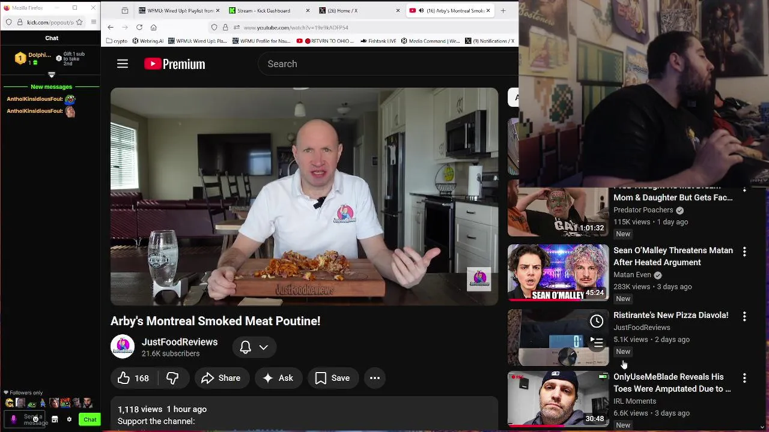Image resolution: width=769 pixels, height=432 pixels.
Task: Like the video with 168 likes
Action: (x=133, y=378)
